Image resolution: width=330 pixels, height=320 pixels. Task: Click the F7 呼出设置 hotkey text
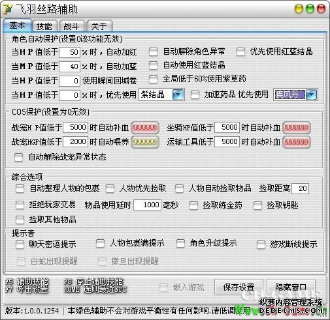(x=27, y=289)
